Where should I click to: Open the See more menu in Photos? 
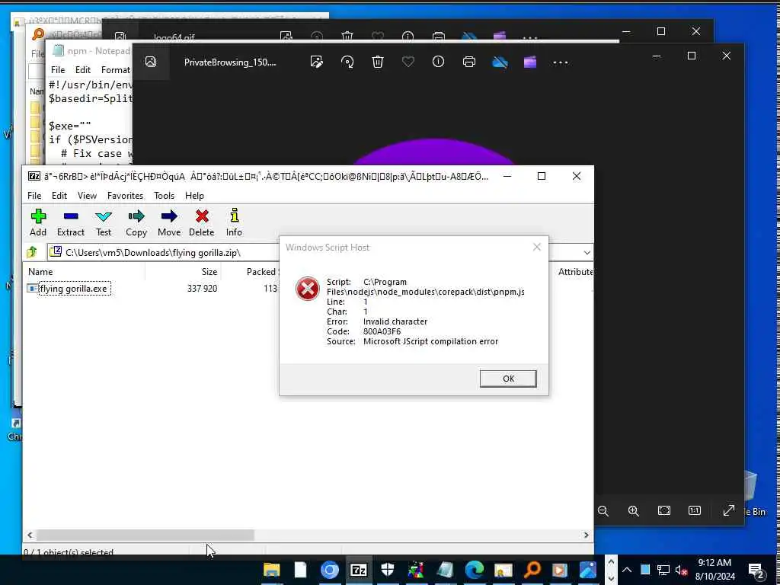[561, 62]
